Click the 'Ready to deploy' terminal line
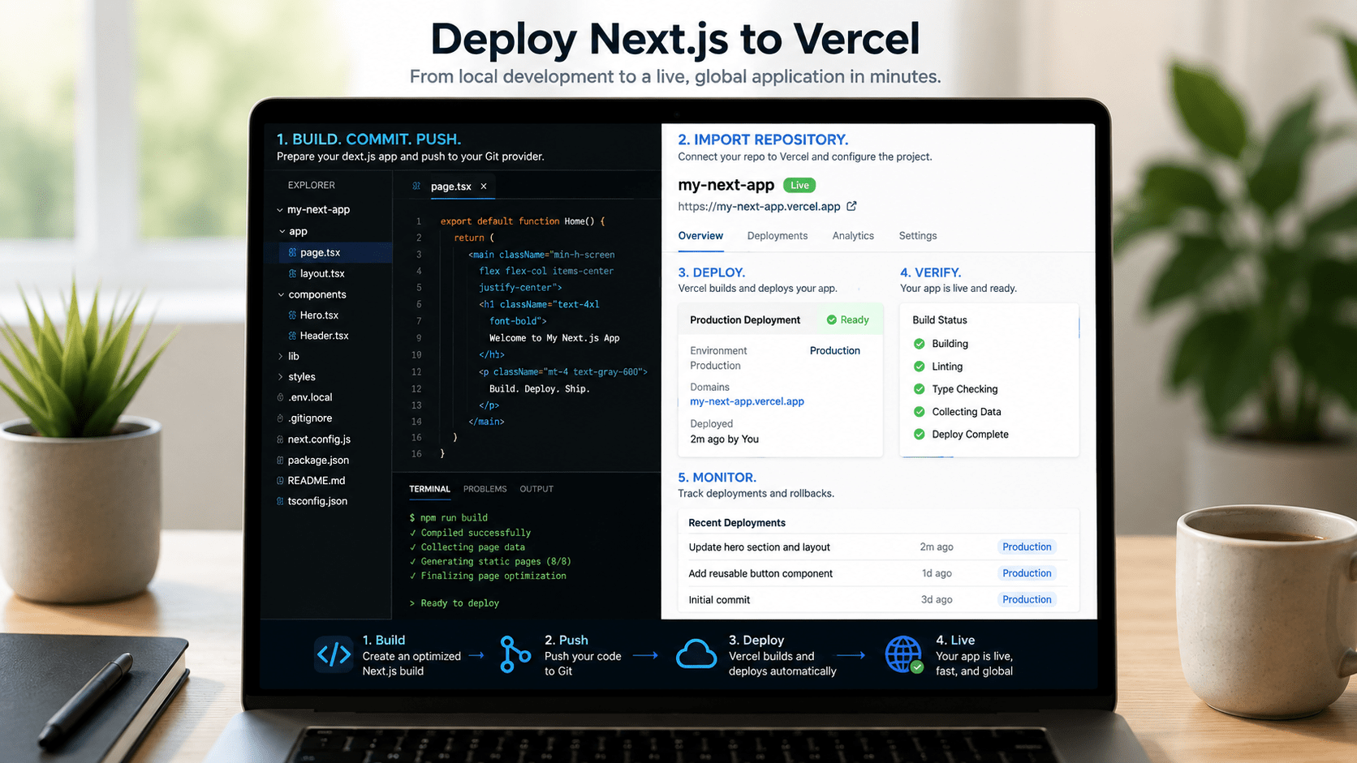 (x=454, y=603)
